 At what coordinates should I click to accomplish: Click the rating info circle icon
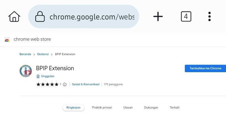[x=65, y=84]
